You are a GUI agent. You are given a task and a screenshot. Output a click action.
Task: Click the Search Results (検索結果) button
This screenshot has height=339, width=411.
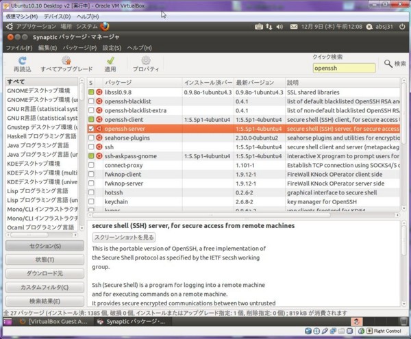(45, 301)
